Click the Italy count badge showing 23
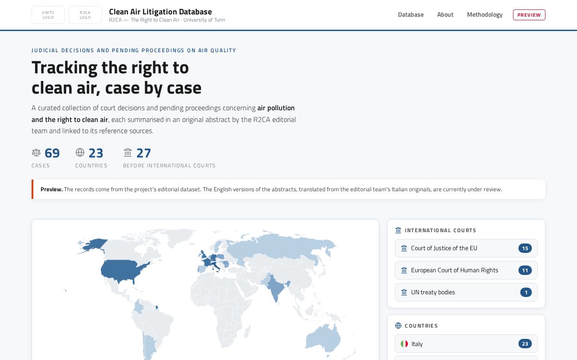Image resolution: width=577 pixels, height=360 pixels. [525, 344]
